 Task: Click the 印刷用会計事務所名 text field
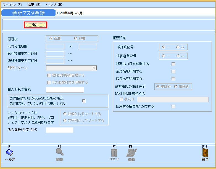(x=173, y=100)
